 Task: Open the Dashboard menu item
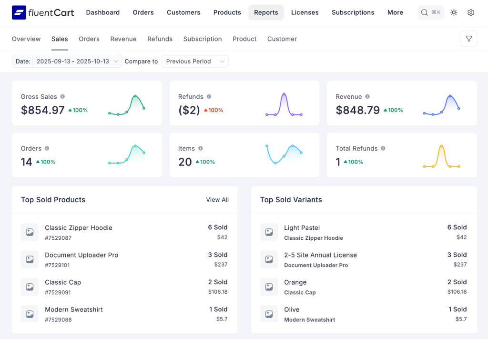(x=102, y=12)
